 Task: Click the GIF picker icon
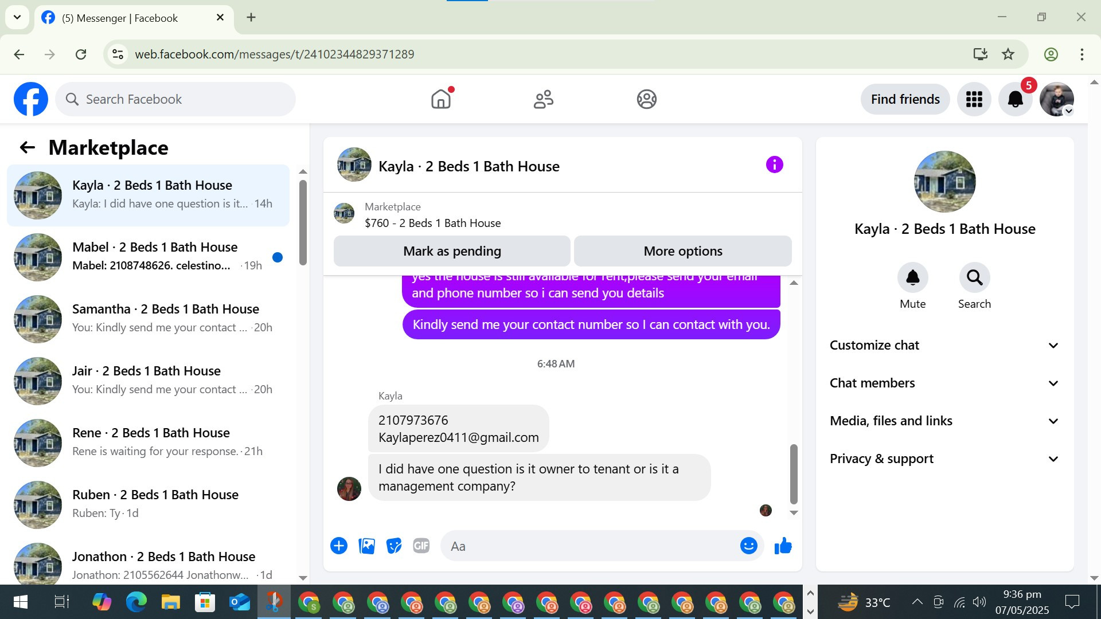pyautogui.click(x=421, y=546)
